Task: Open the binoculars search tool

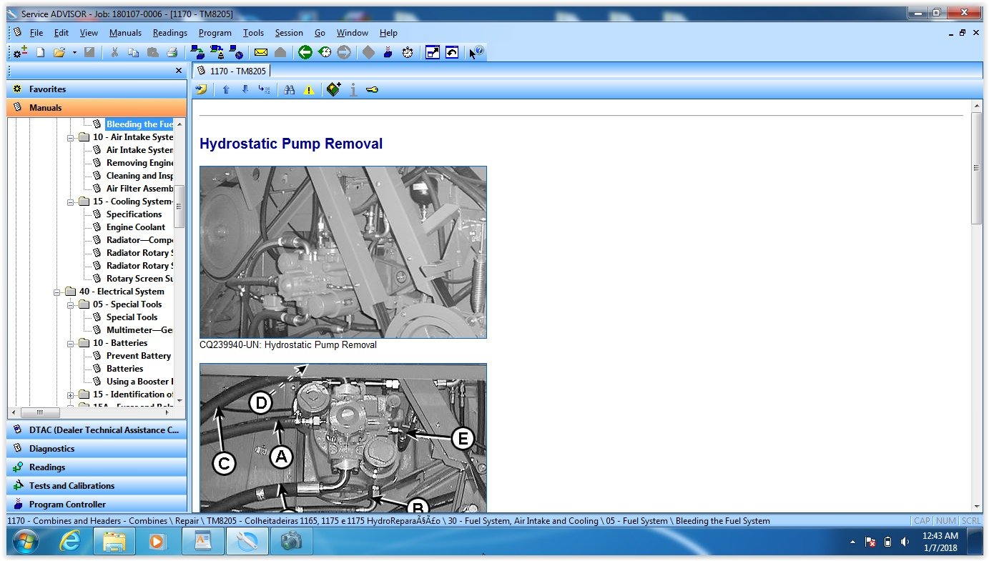Action: [289, 89]
